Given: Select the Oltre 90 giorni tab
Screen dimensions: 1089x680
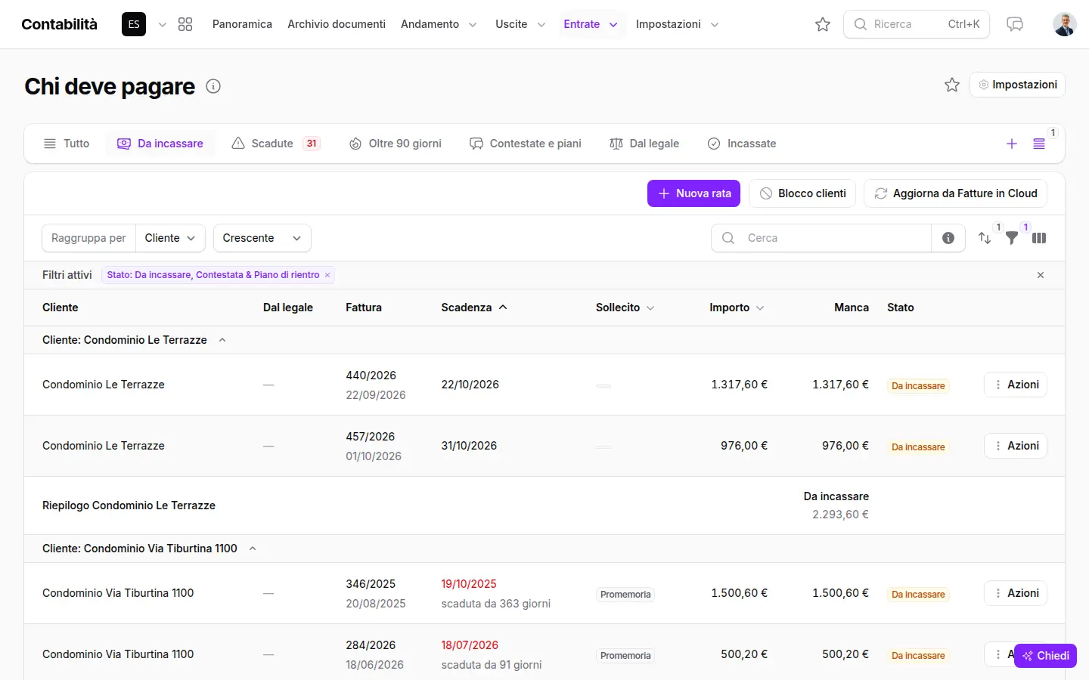Looking at the screenshot, I should [x=396, y=144].
